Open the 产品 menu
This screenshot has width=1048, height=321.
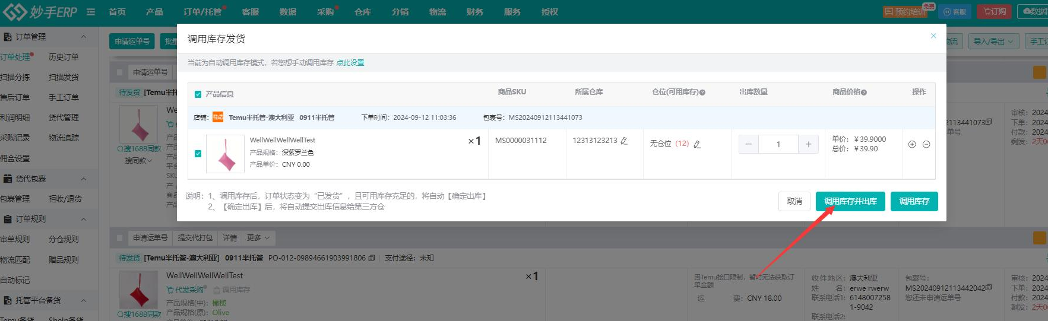(x=154, y=12)
